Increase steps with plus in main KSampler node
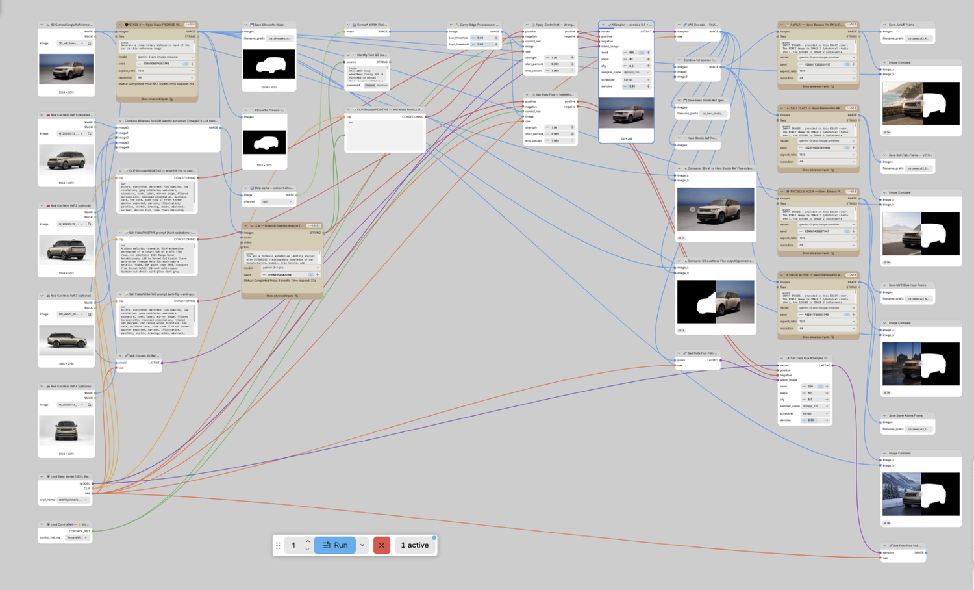 coord(648,59)
